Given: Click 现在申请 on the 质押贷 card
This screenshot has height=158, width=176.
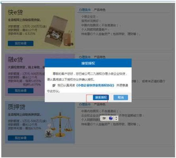Looking at the screenshot, I should click(21, 138).
